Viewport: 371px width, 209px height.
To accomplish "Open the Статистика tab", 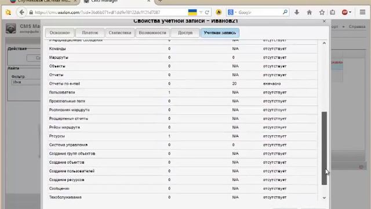I will tap(120, 33).
